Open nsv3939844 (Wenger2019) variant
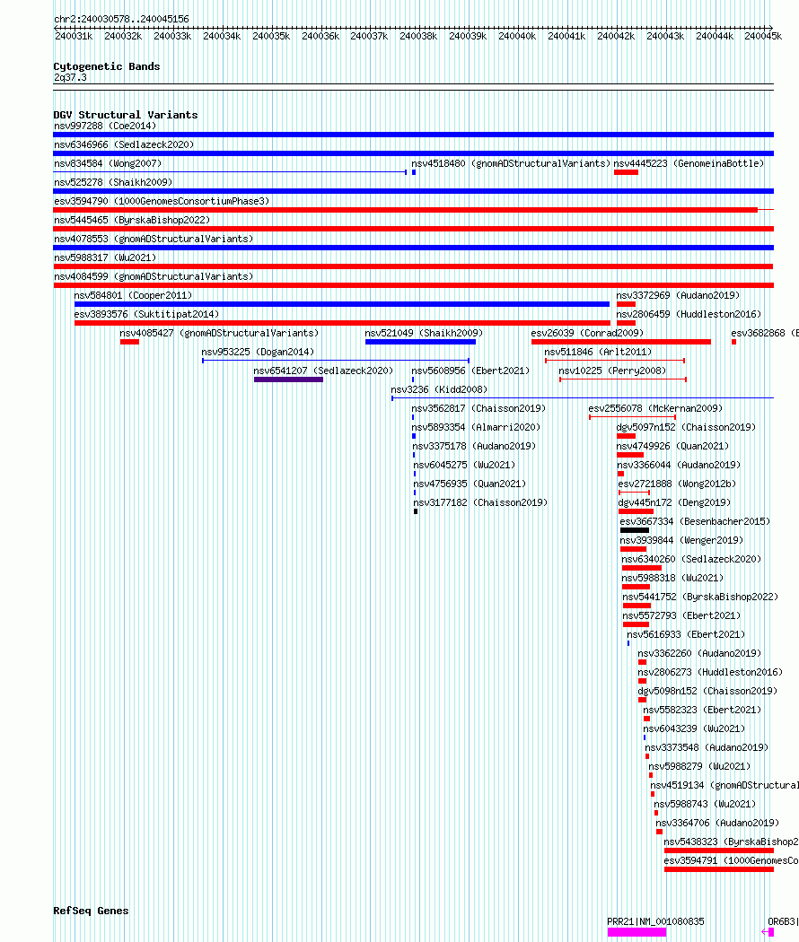 [x=681, y=540]
